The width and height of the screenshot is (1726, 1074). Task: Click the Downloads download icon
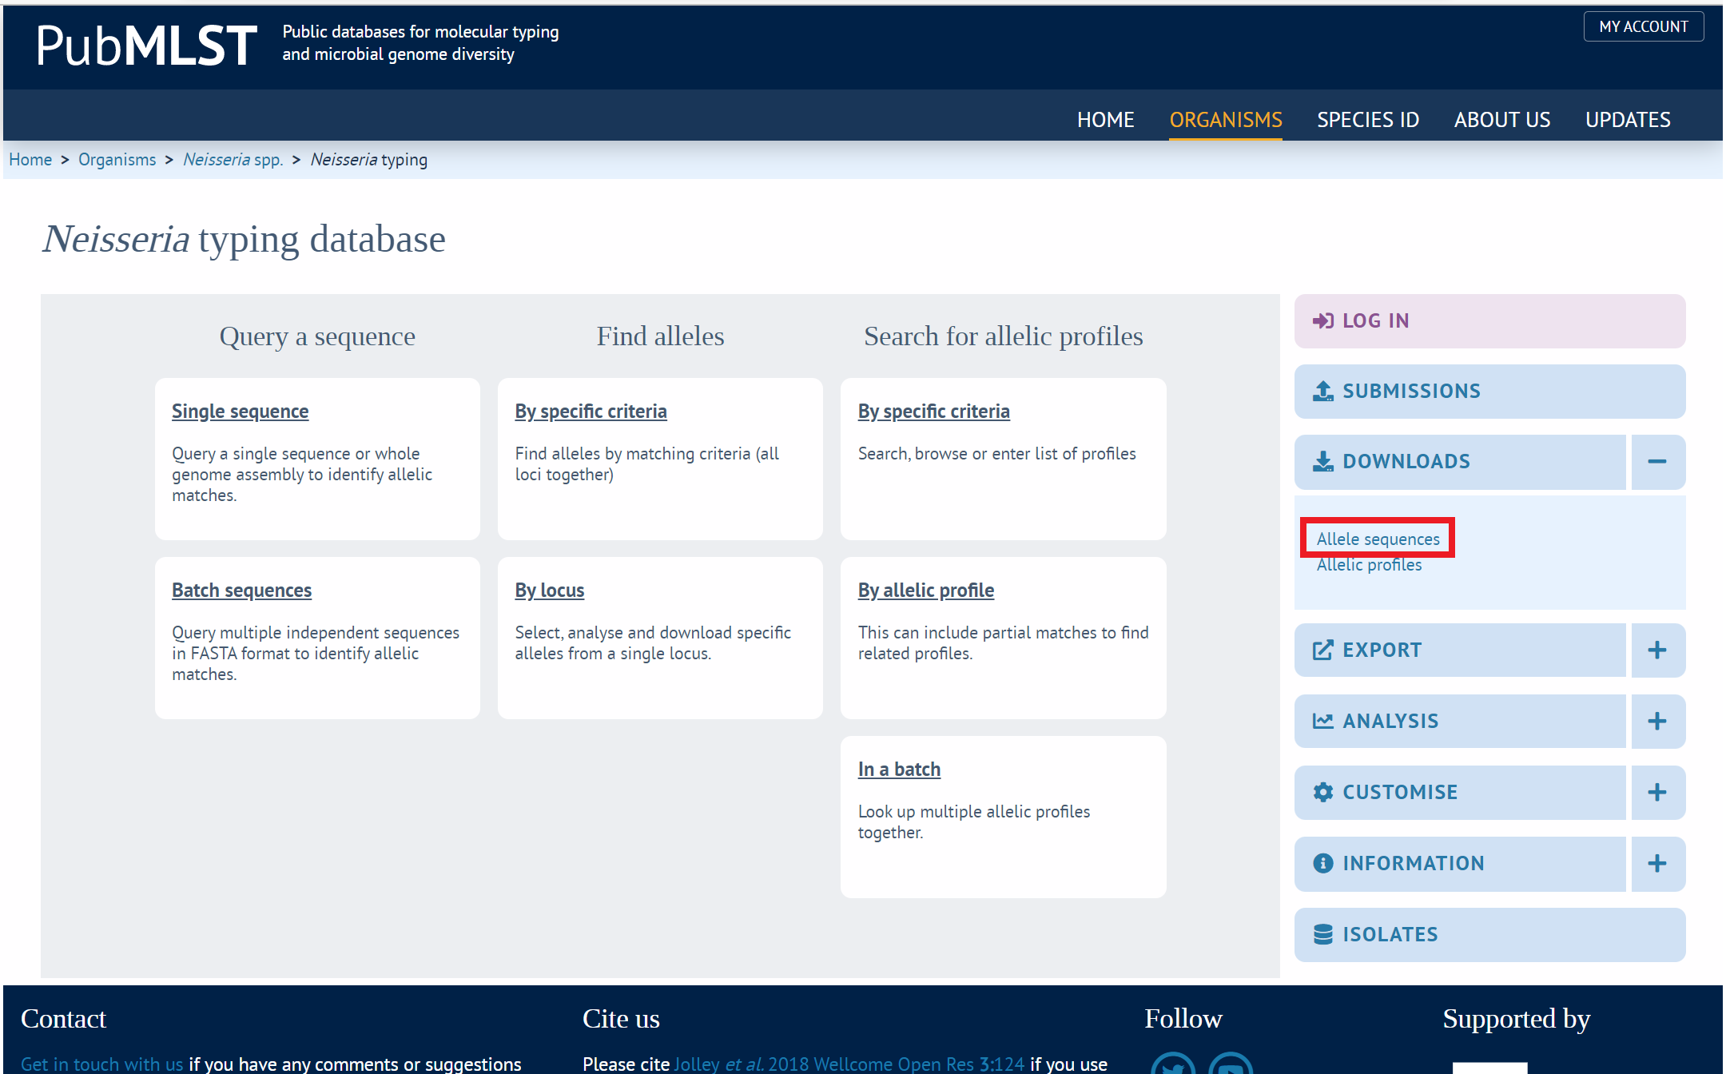coord(1323,461)
